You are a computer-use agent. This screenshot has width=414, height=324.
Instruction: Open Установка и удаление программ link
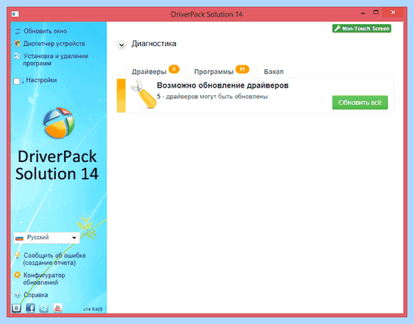tap(55, 59)
